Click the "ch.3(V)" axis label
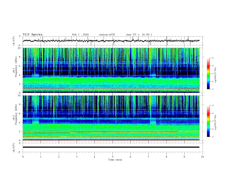228x176 pixels. pyautogui.click(x=14, y=148)
